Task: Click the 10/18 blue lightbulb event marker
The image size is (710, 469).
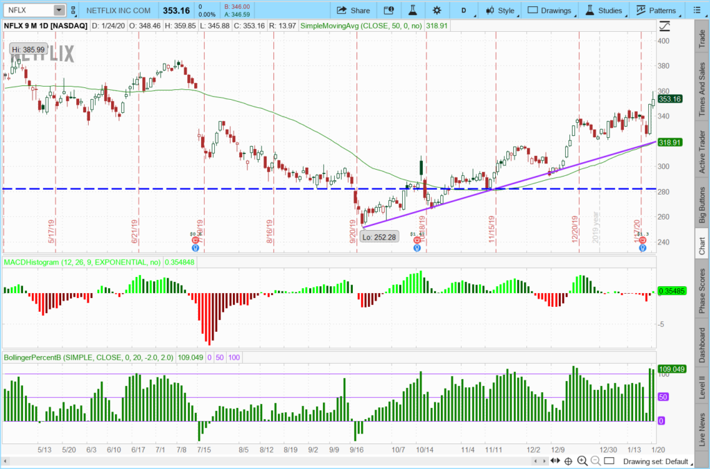Action: coord(417,248)
